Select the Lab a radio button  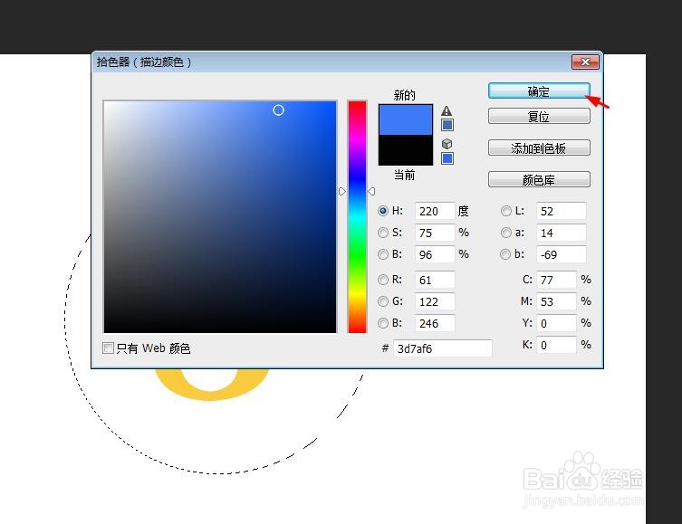tap(506, 233)
